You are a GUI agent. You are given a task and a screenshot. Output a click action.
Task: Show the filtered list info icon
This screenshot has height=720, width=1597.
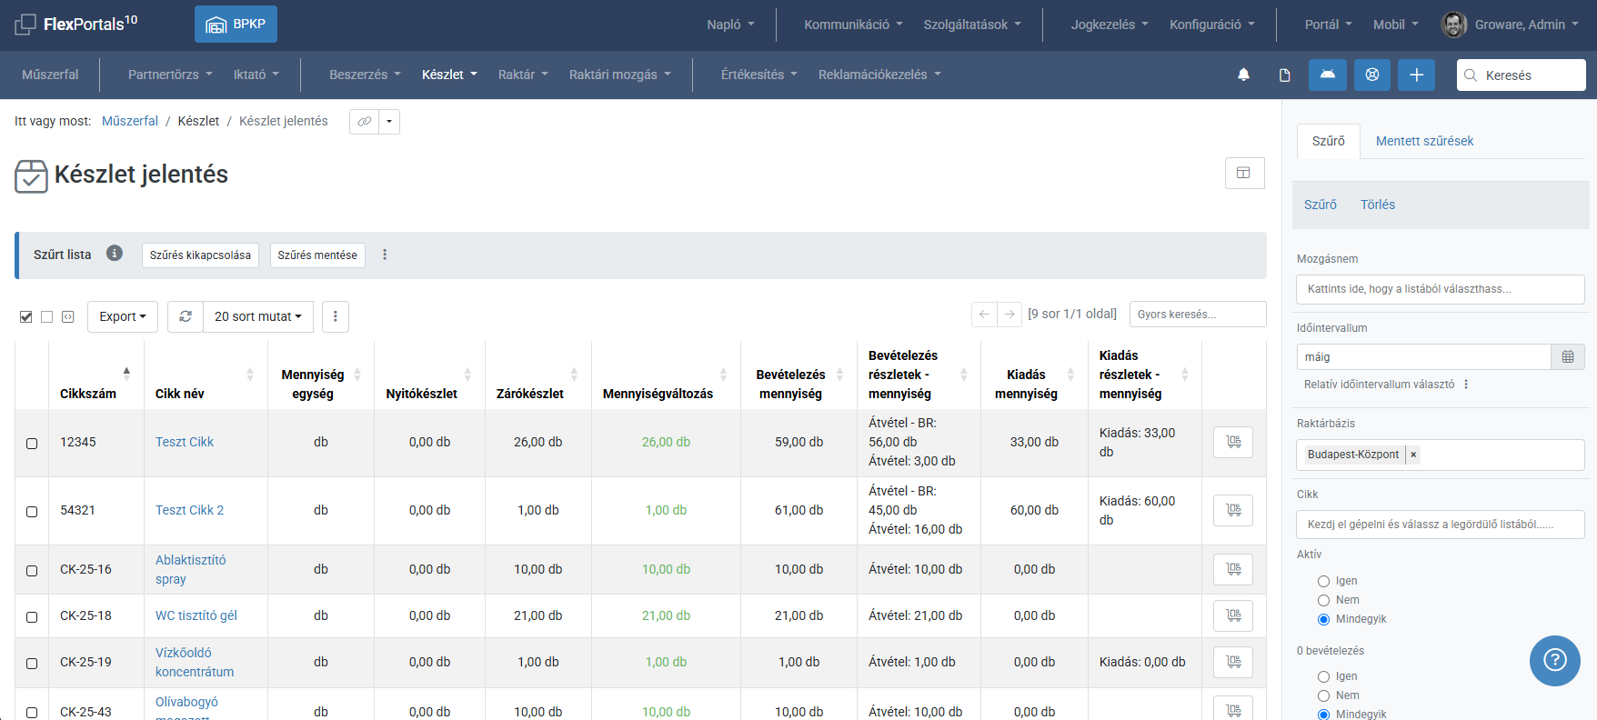coord(115,254)
